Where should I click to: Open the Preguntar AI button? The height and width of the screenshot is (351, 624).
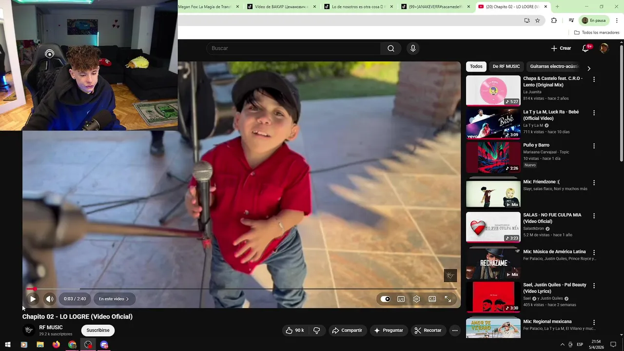388,330
